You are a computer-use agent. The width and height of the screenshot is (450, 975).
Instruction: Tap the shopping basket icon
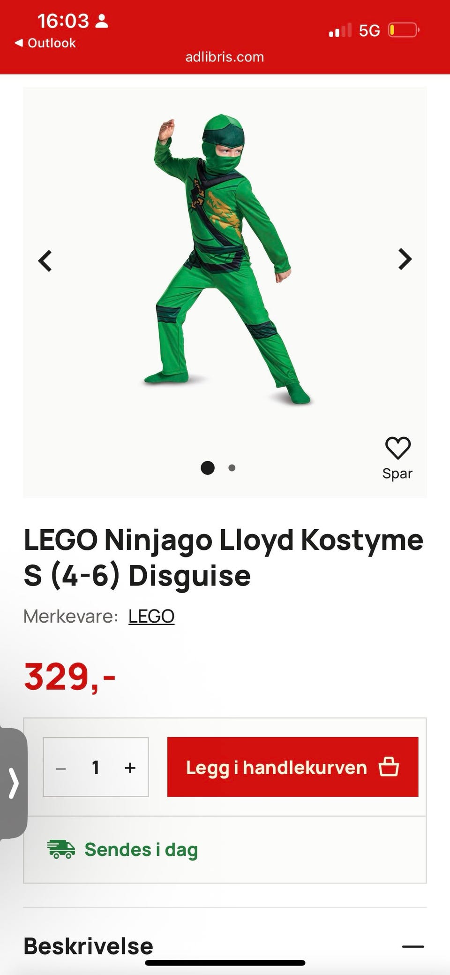tap(389, 767)
